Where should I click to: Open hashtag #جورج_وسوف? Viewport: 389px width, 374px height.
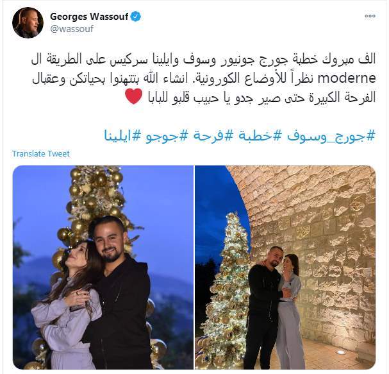[331, 135]
